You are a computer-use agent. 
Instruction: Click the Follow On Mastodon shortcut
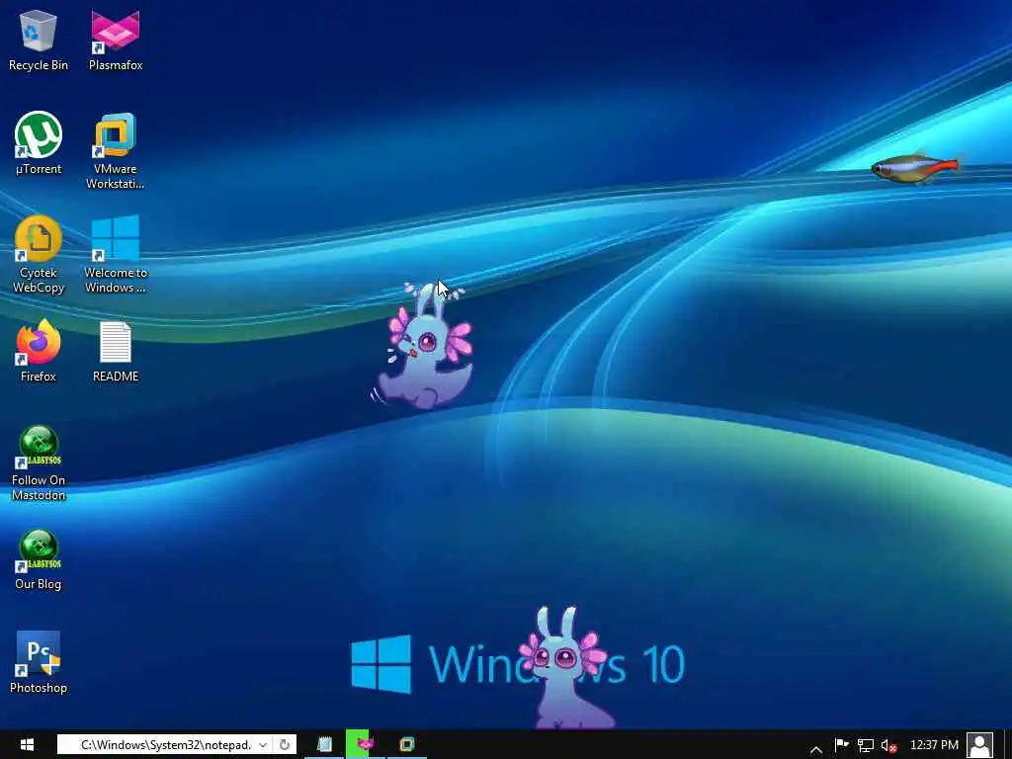(x=39, y=464)
